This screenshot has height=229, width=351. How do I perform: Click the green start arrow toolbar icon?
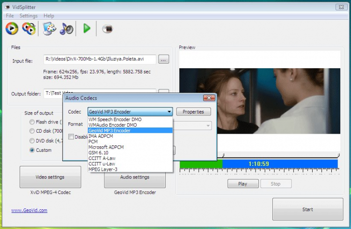(87, 29)
